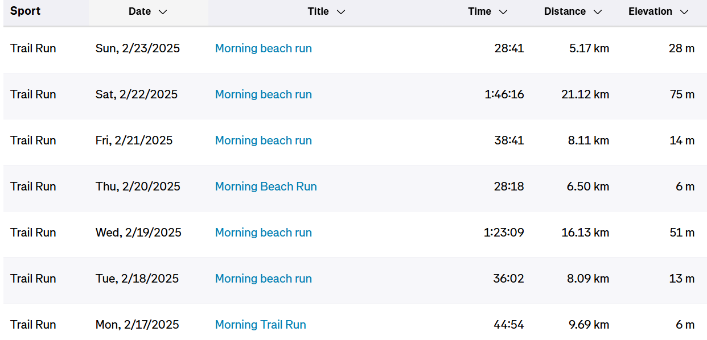Click the Elevation column sort arrow
Viewport: 707px width, 340px height.
click(x=684, y=12)
